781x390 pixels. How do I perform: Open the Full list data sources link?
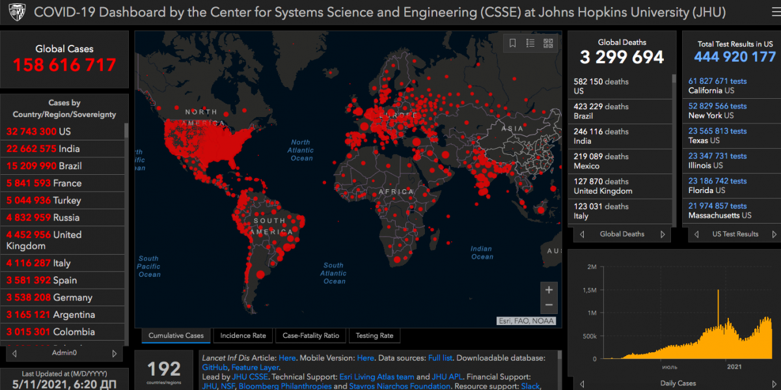coord(441,357)
